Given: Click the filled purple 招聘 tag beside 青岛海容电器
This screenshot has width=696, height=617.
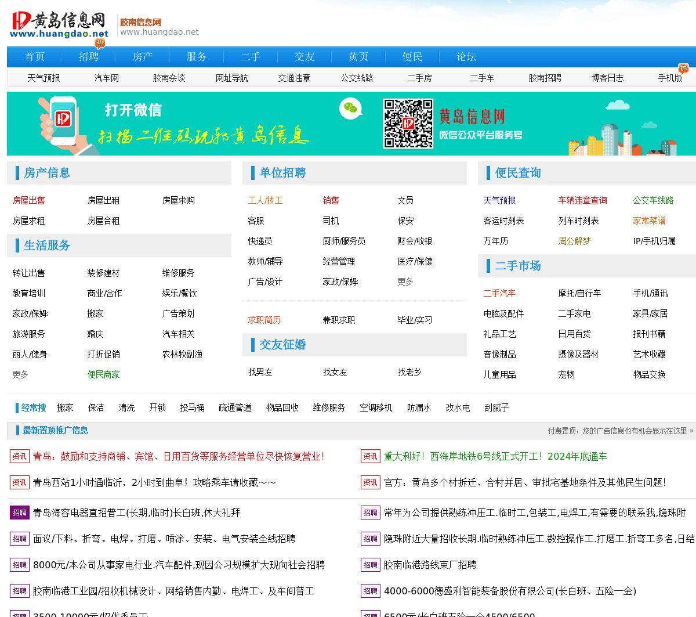Looking at the screenshot, I should coord(19,513).
